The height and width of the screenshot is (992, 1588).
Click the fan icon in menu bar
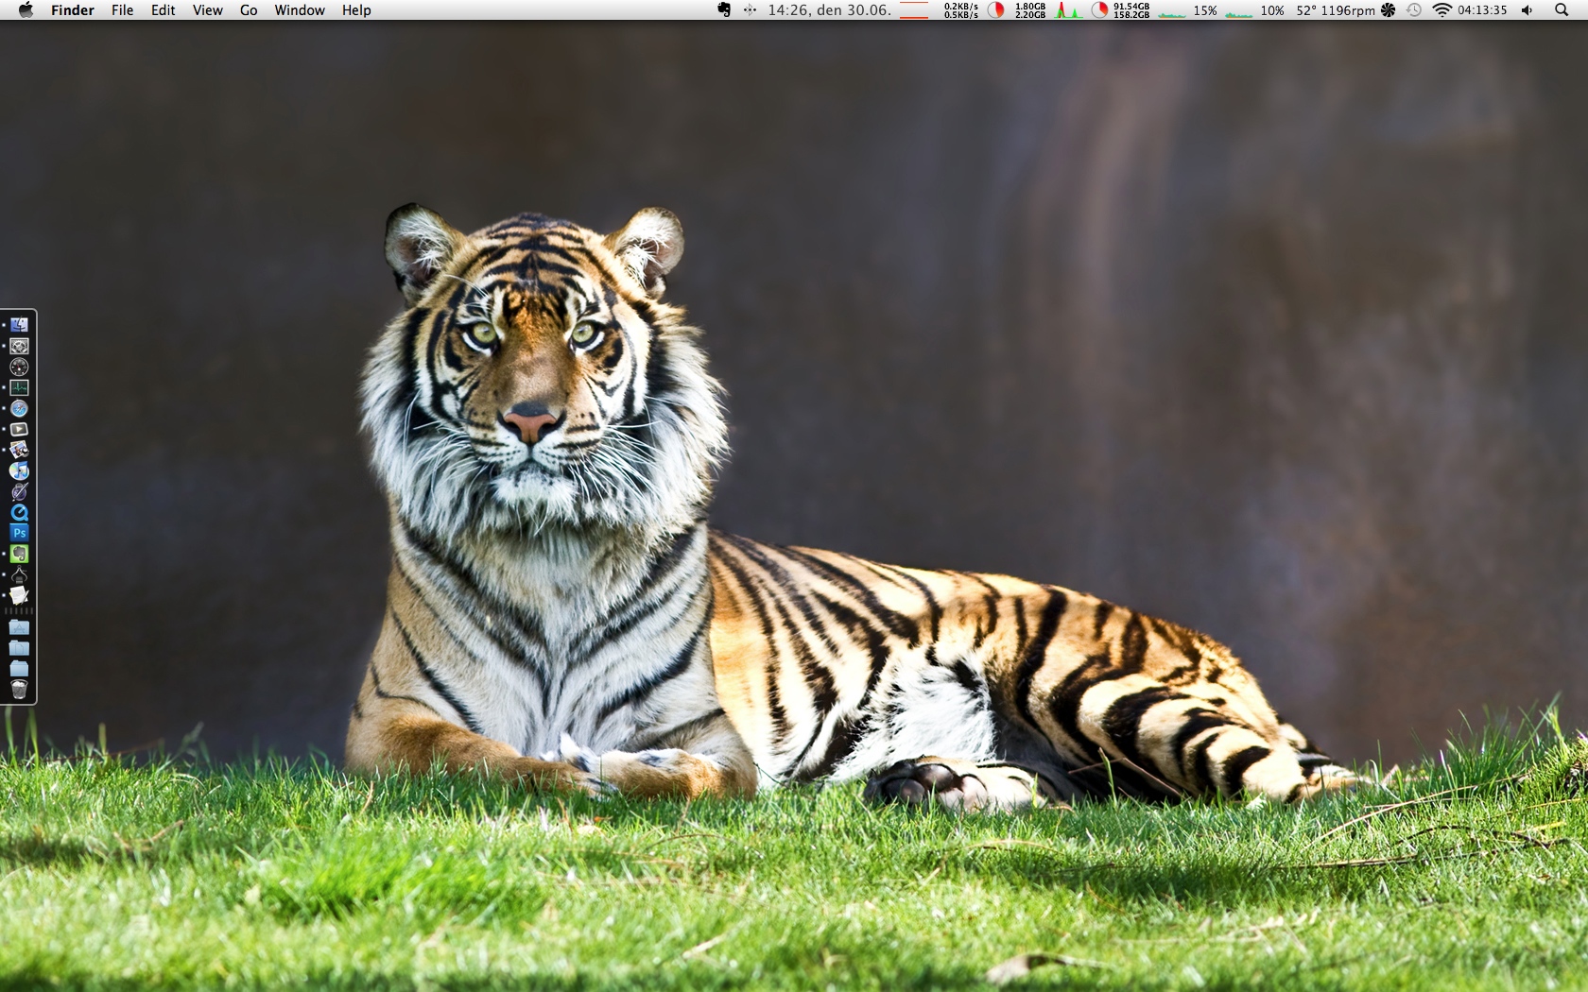click(x=1388, y=10)
